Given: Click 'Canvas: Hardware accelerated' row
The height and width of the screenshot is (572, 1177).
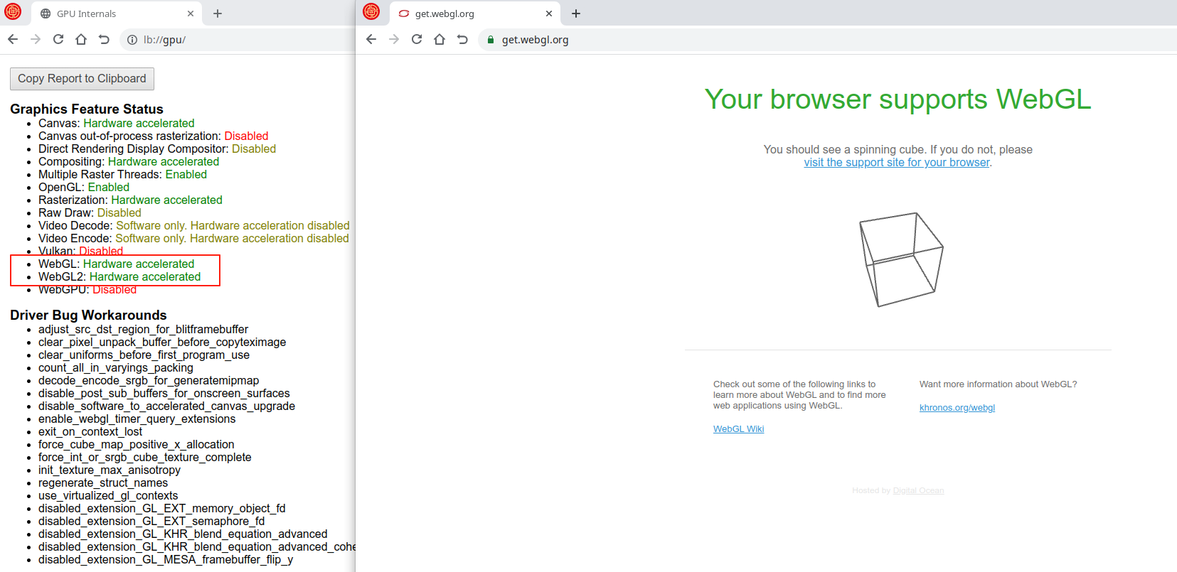Looking at the screenshot, I should 116,123.
